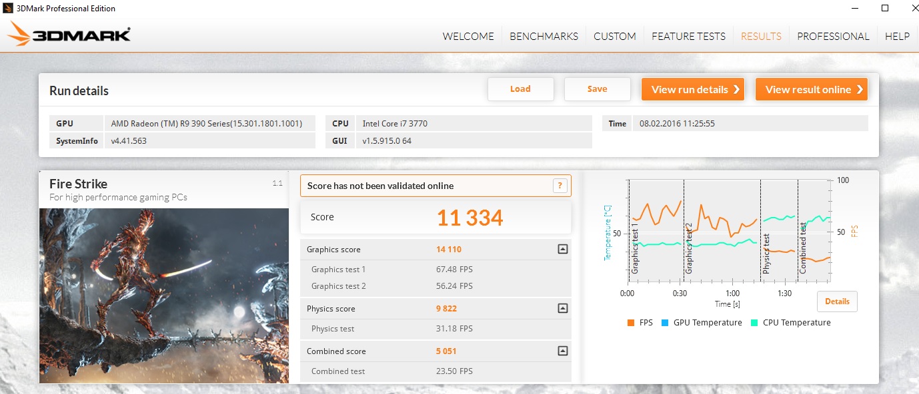The width and height of the screenshot is (919, 394).
Task: Open the WELCOME tab
Action: 468,37
